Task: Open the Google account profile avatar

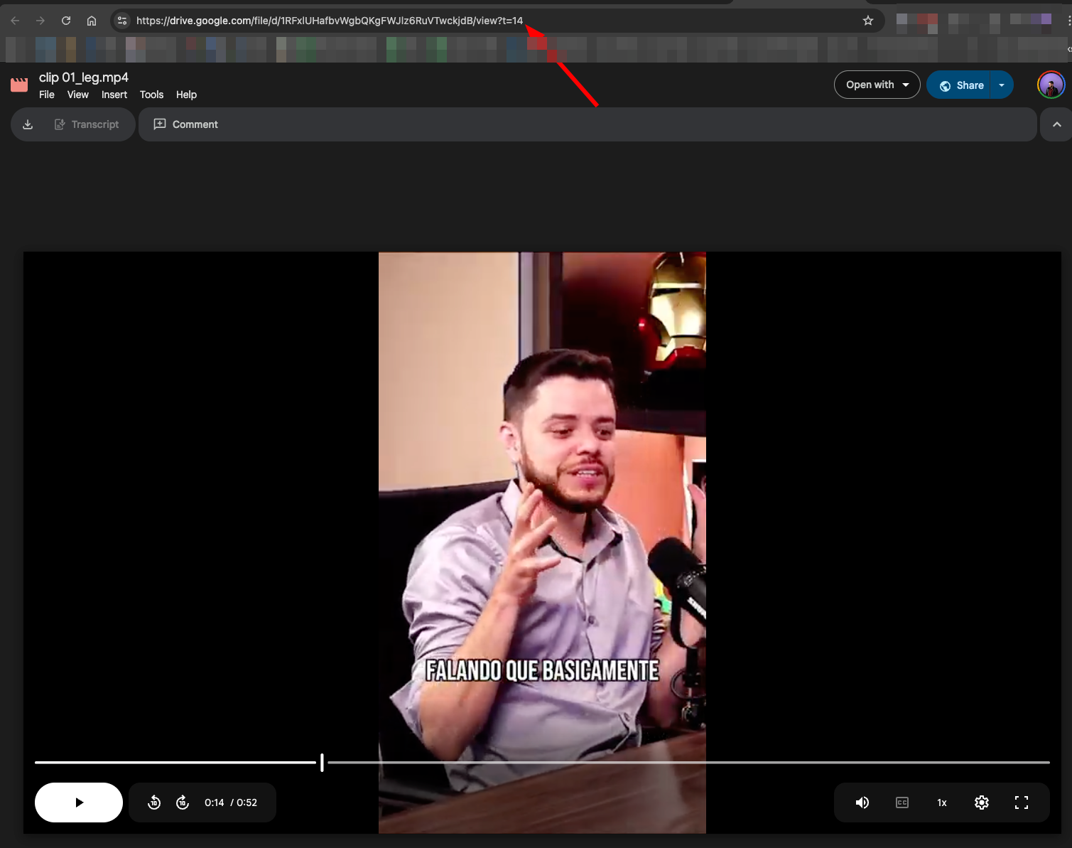Action: [1051, 85]
